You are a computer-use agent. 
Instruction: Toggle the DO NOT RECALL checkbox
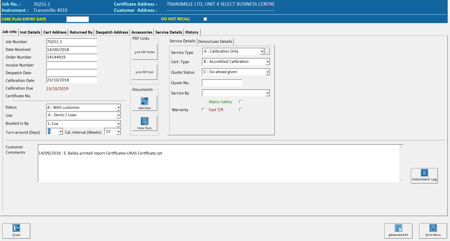[x=205, y=19]
